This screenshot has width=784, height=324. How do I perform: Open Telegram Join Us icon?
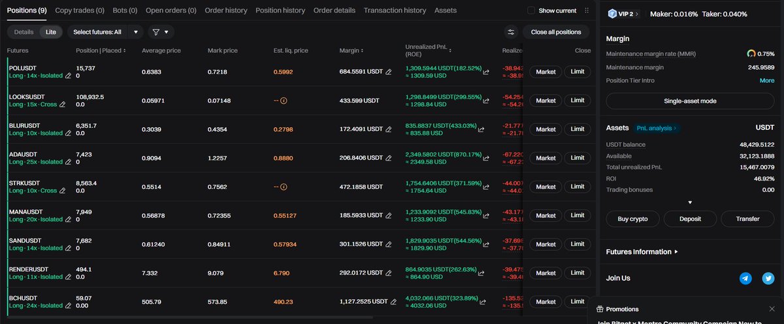(x=745, y=278)
